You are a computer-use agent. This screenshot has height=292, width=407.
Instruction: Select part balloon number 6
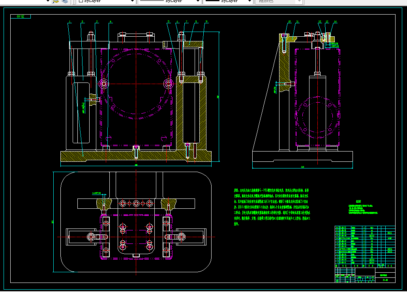pos(177,22)
